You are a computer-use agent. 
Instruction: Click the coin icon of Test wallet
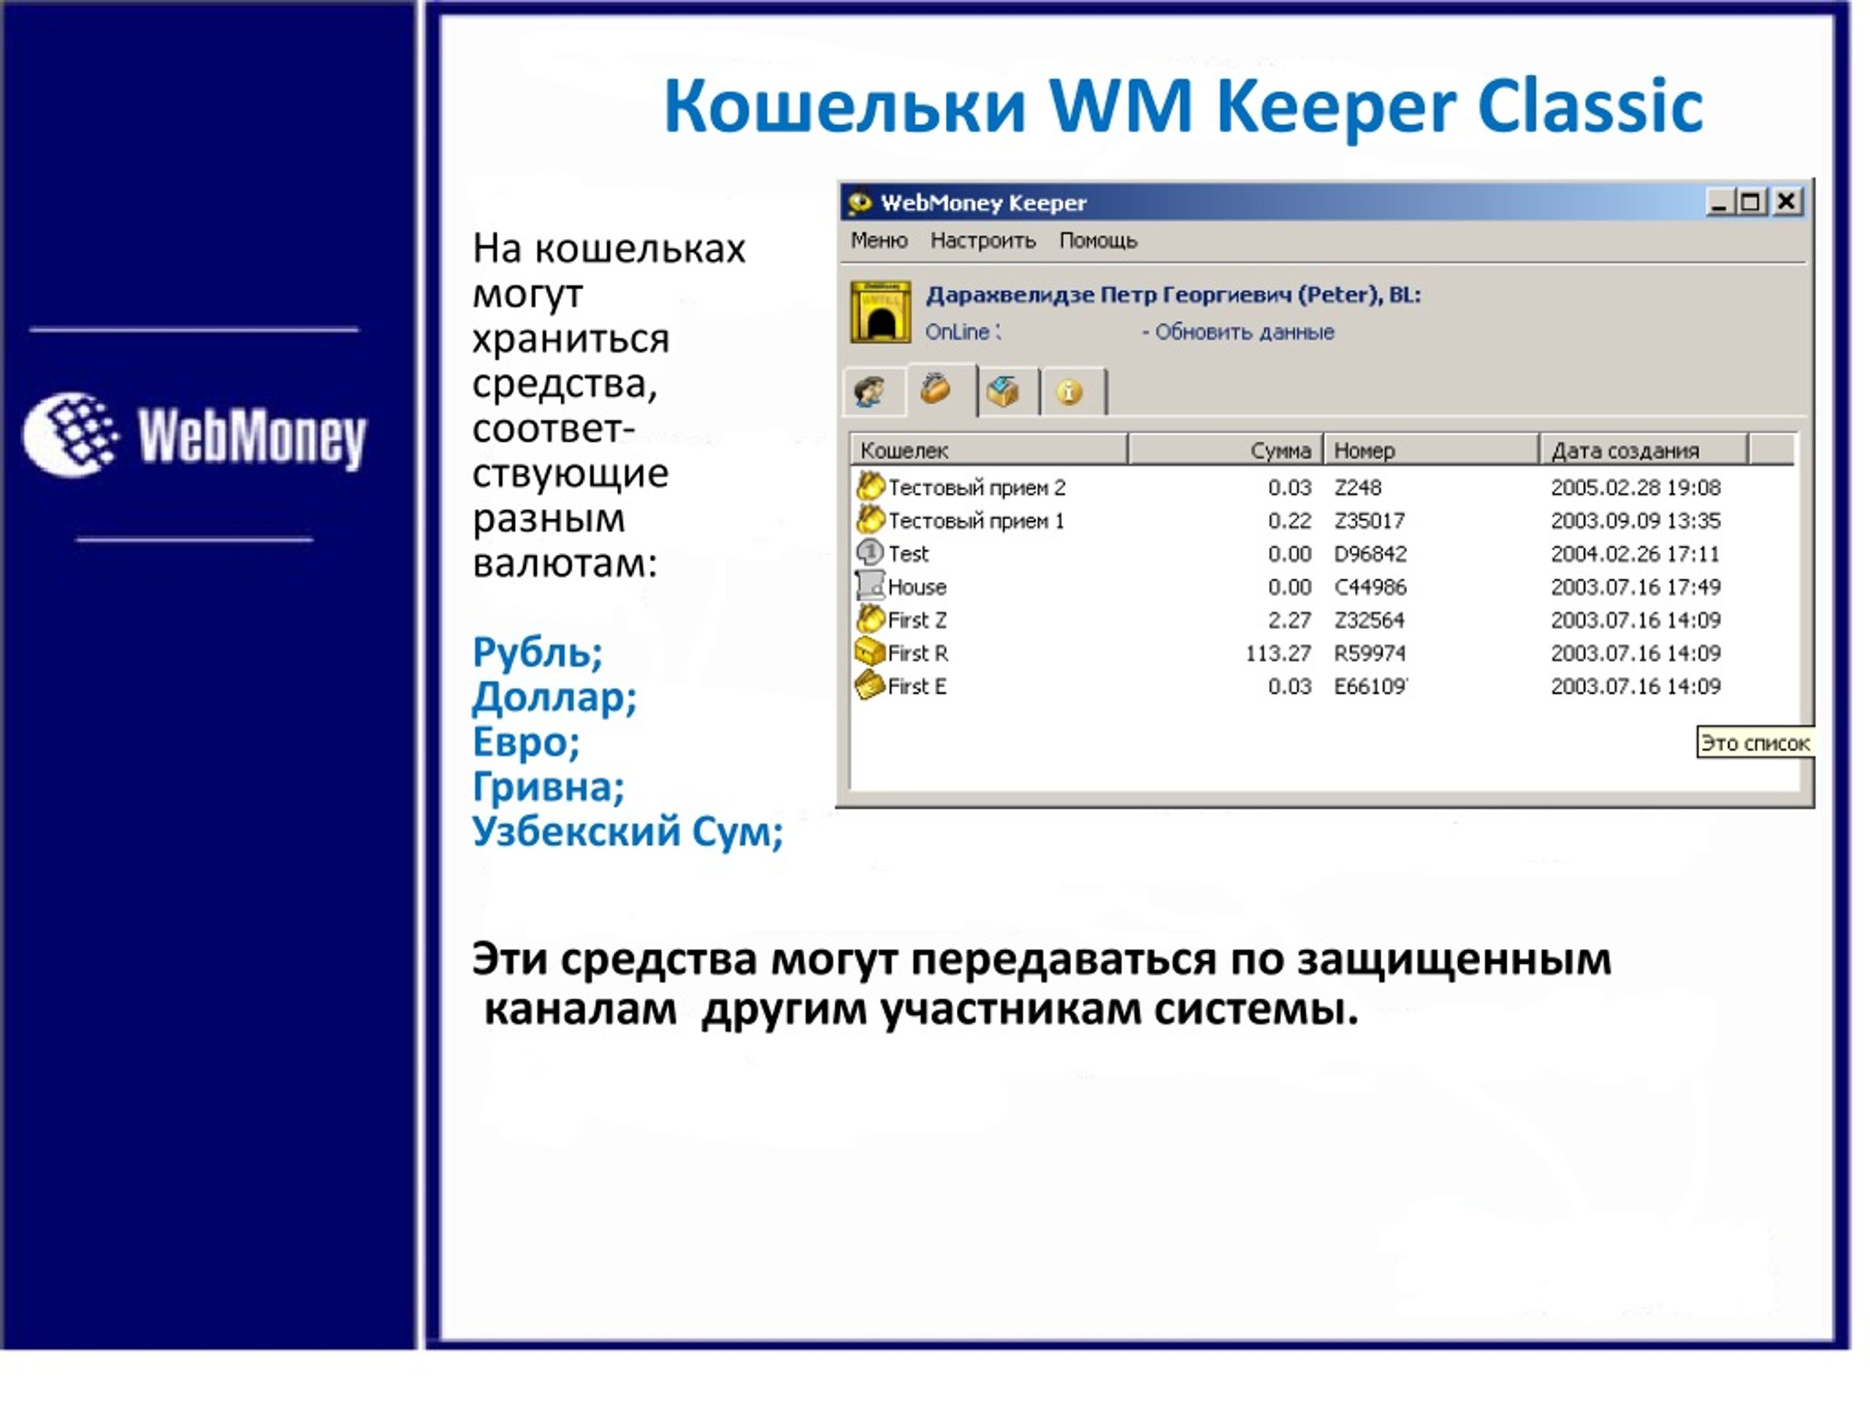tap(870, 553)
